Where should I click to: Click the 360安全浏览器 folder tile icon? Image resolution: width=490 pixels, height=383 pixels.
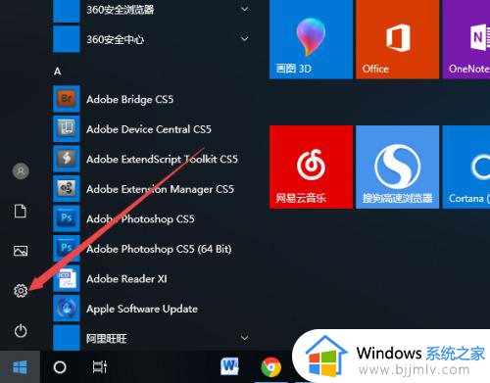pos(67,11)
